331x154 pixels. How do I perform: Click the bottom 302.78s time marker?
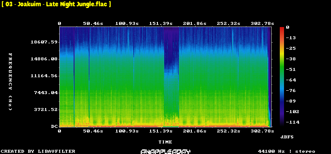[x=262, y=131]
